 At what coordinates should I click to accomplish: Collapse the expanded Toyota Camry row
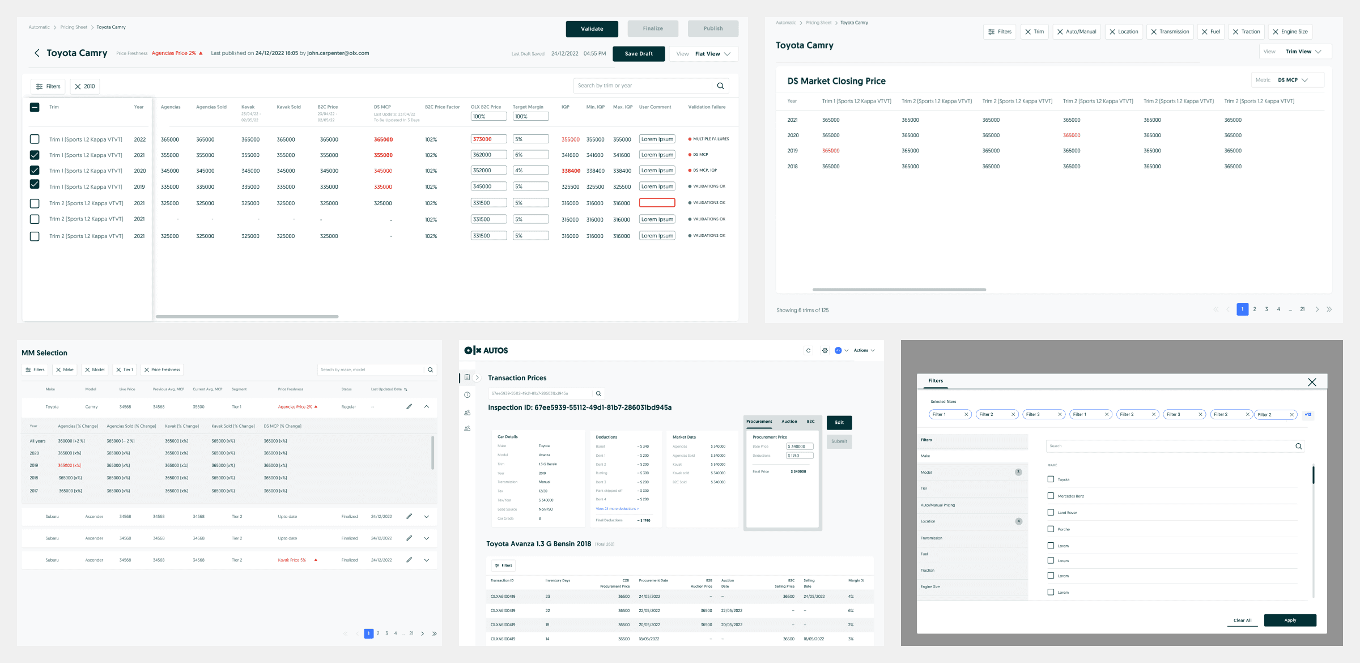(x=426, y=406)
